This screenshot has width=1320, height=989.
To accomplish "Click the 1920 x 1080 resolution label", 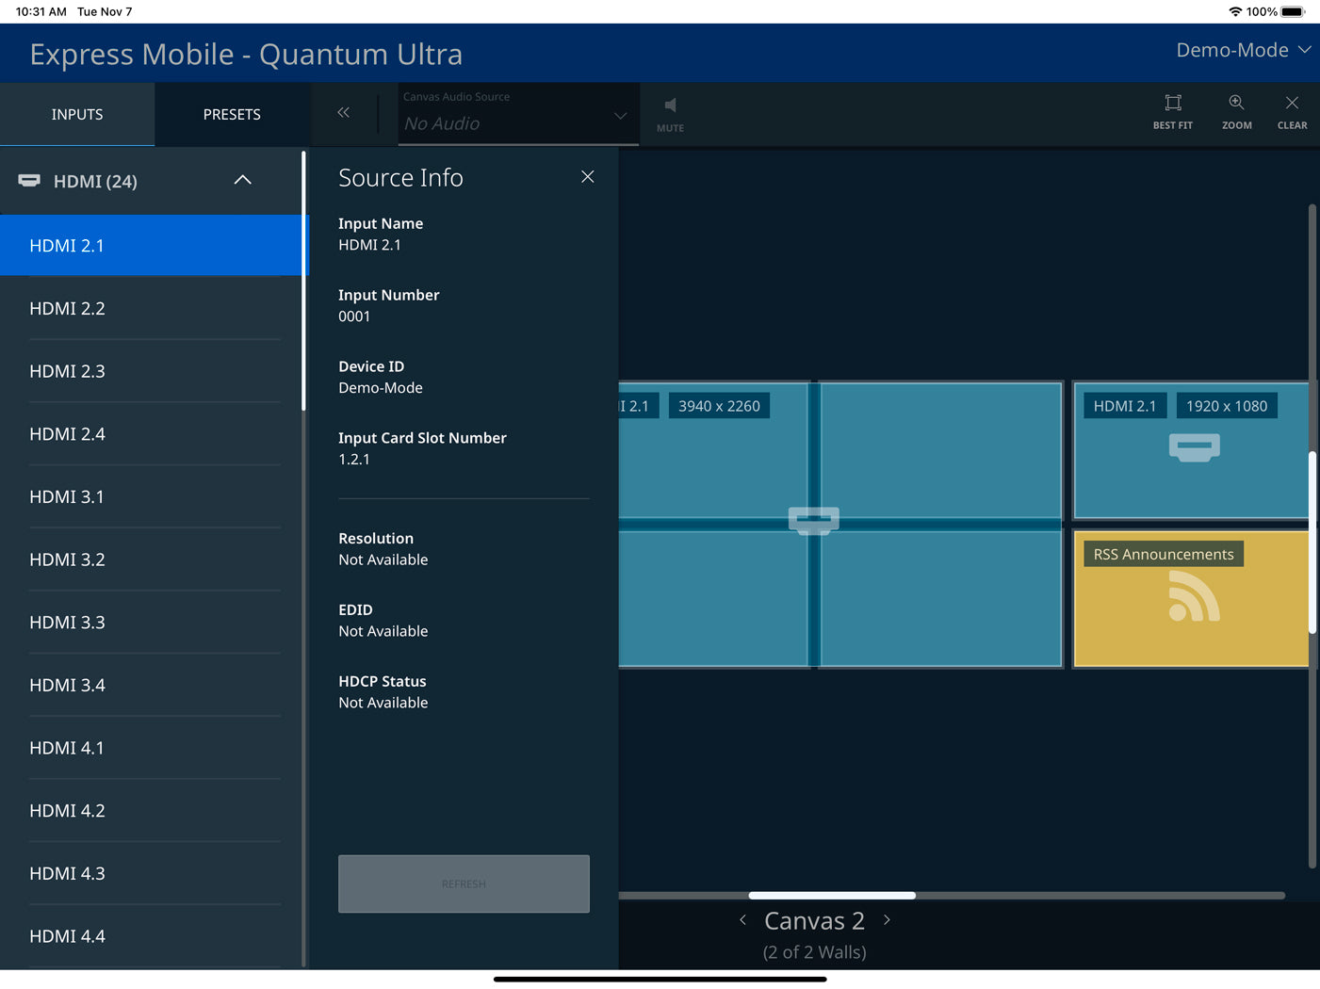I will (1227, 406).
